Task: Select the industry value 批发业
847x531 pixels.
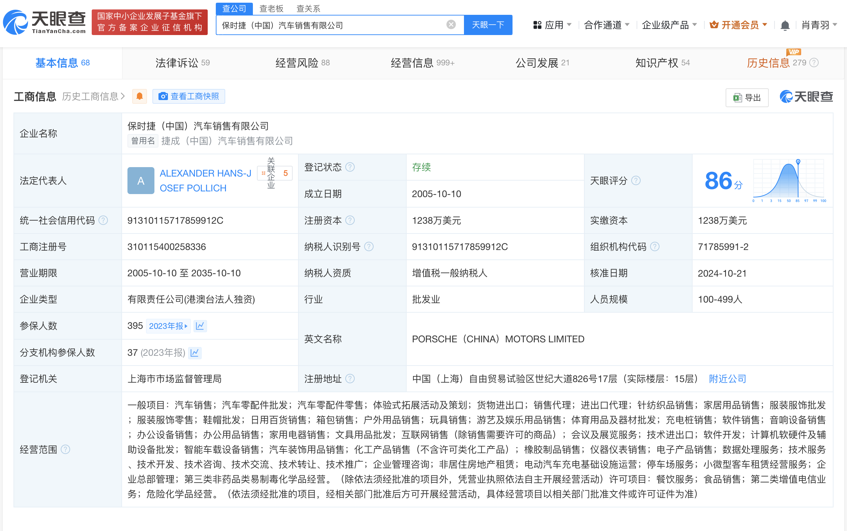Action: pos(426,299)
